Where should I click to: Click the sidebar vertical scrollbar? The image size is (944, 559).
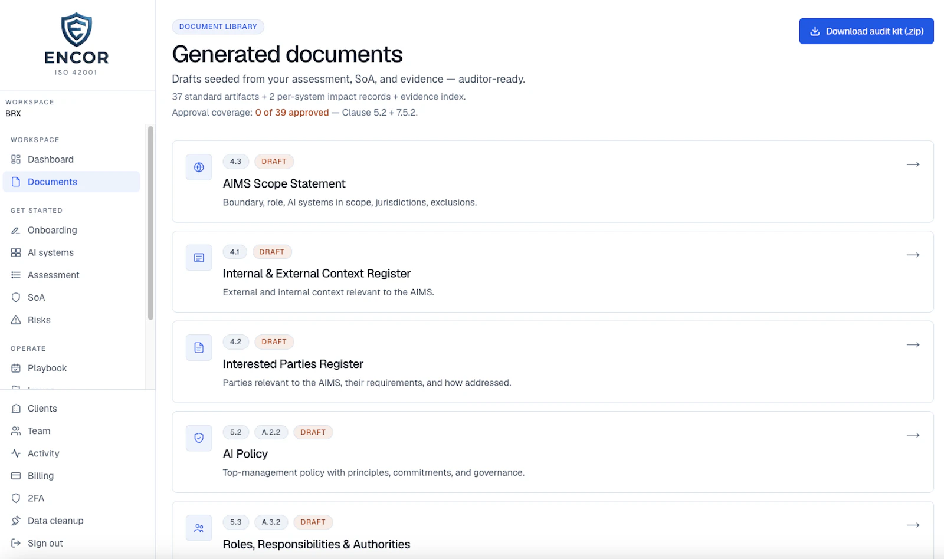[150, 223]
